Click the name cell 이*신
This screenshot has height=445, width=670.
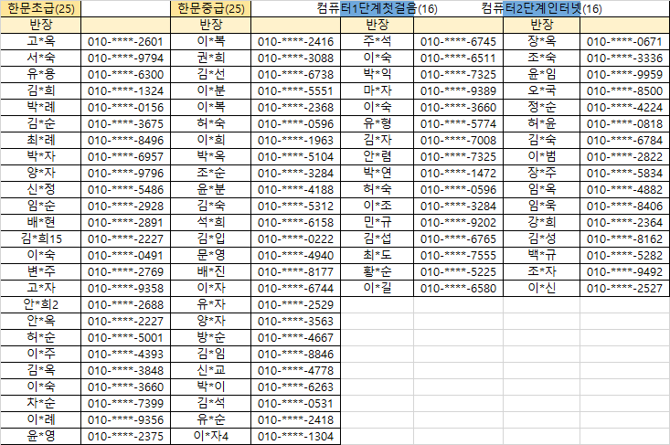coord(541,288)
